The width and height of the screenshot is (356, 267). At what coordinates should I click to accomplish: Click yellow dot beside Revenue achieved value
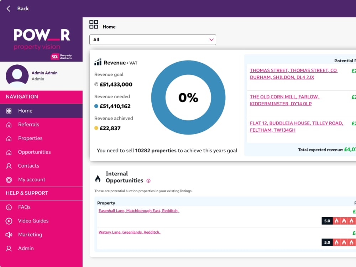coord(96,128)
